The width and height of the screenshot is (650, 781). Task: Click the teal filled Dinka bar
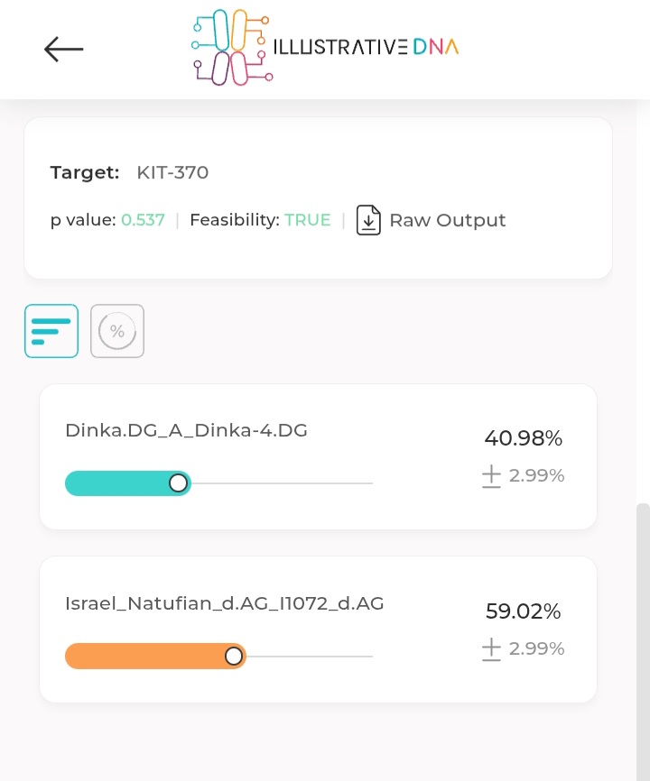tap(127, 482)
